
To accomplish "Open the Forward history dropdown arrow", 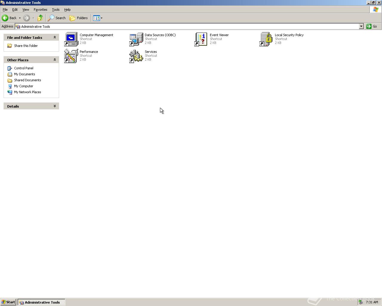I will point(33,18).
